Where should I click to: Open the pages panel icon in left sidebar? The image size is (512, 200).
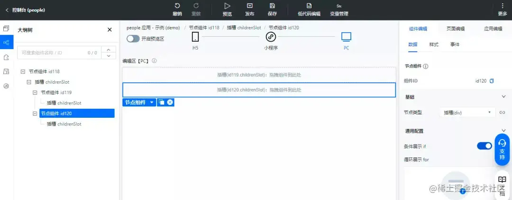point(6,28)
